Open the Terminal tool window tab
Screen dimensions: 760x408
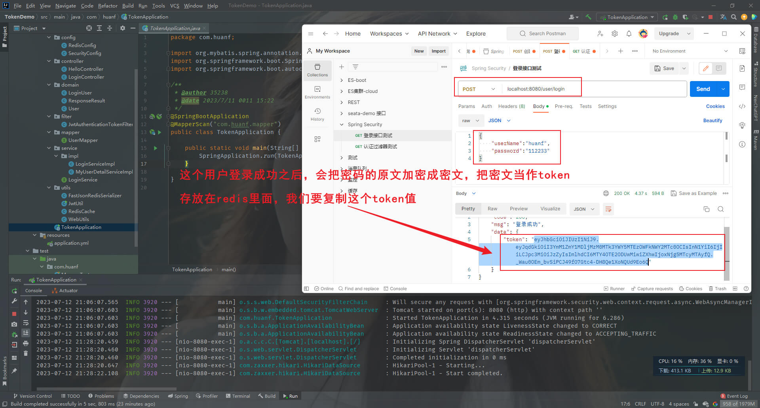(238, 396)
